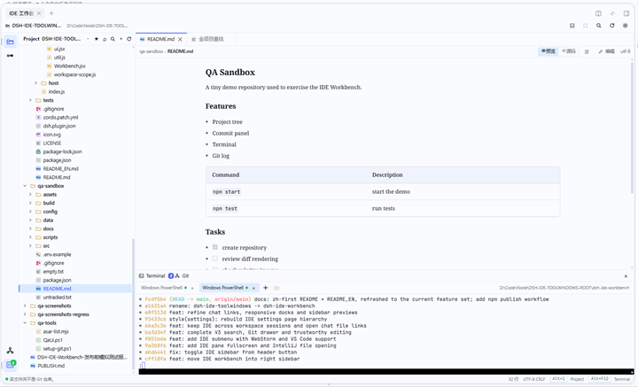Click the utf-8 encoding label in editor toolbar
Viewport: 638px width, 387px height.
625,51
